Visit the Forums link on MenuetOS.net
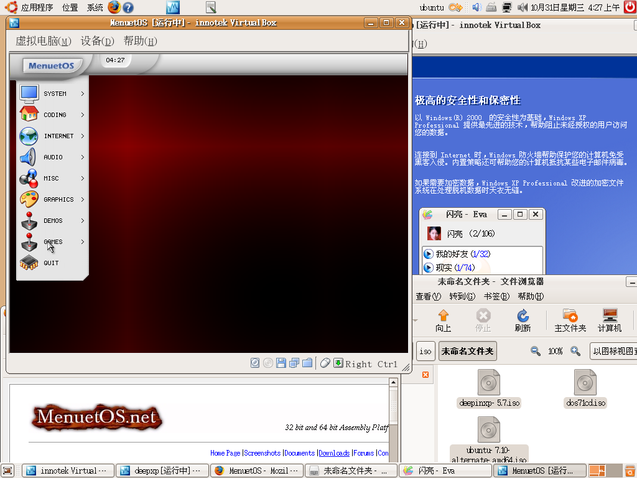This screenshot has width=637, height=478. (363, 453)
